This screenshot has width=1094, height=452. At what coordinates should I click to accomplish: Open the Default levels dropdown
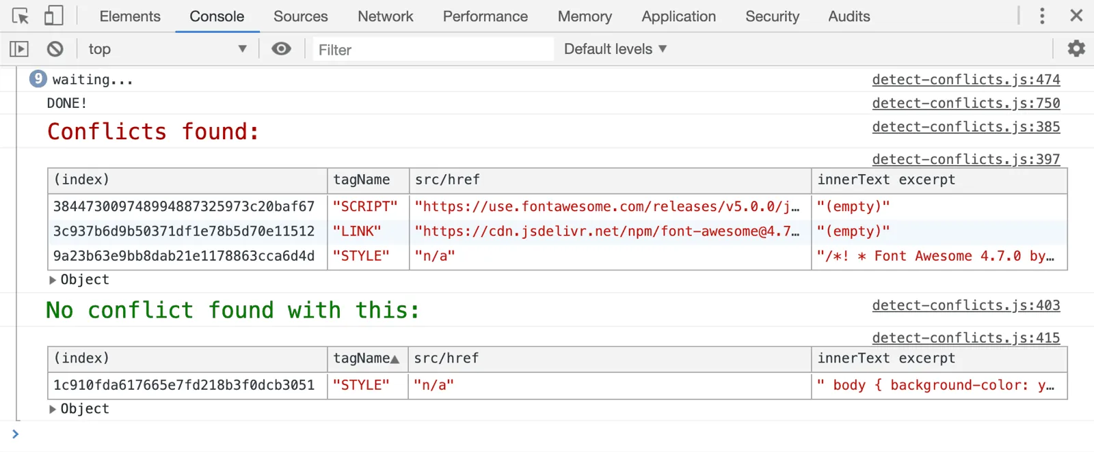615,49
